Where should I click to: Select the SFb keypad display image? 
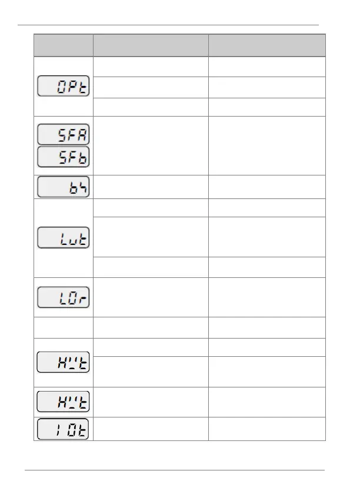click(x=64, y=157)
